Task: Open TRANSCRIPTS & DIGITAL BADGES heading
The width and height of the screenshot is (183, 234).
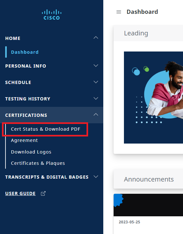Action: pos(47,177)
